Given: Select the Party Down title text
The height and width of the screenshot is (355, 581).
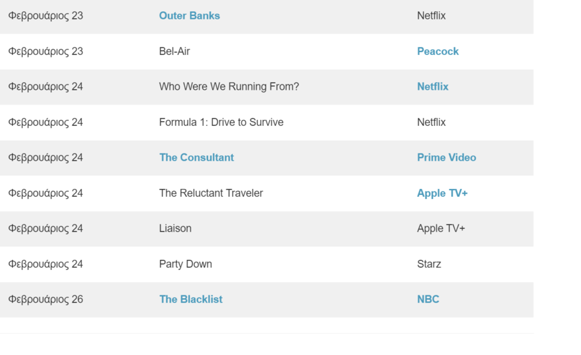Looking at the screenshot, I should pyautogui.click(x=185, y=264).
